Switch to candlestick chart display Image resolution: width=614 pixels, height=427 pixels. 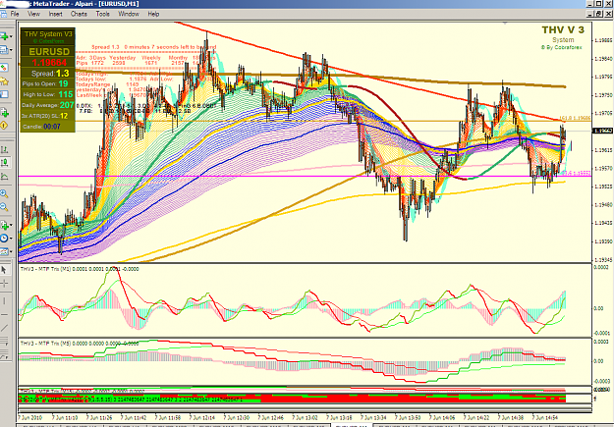6,162
